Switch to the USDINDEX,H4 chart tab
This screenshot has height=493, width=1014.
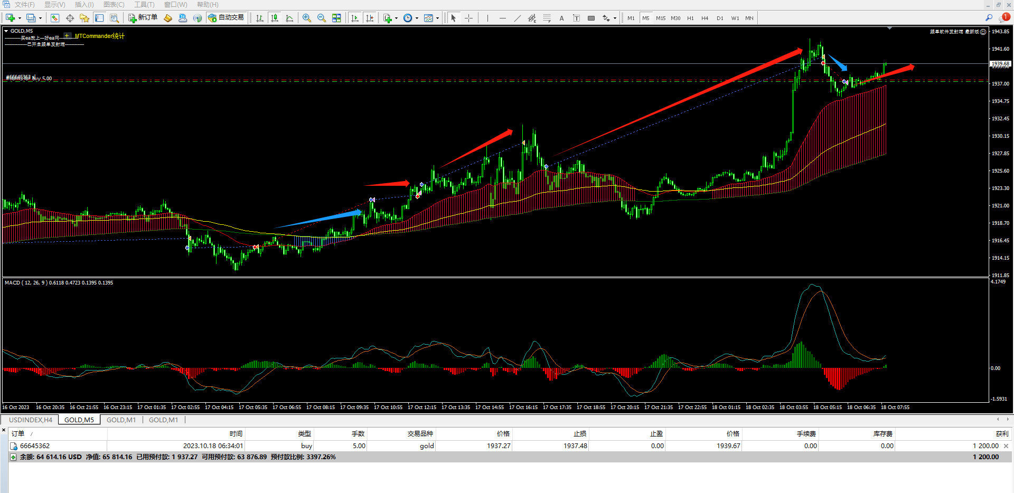[x=31, y=420]
